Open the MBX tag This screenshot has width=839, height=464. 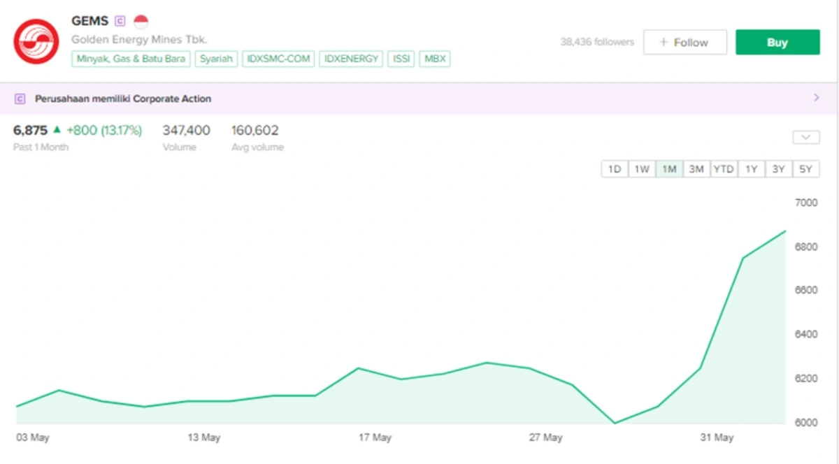pyautogui.click(x=435, y=59)
